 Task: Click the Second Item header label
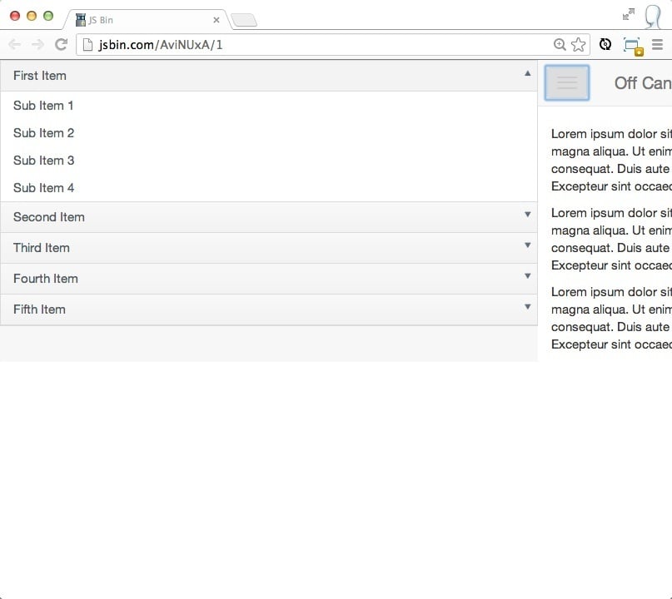pos(49,217)
